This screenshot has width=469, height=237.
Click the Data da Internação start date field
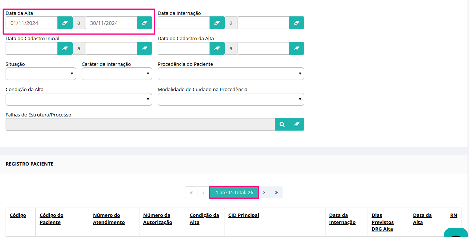click(x=184, y=23)
